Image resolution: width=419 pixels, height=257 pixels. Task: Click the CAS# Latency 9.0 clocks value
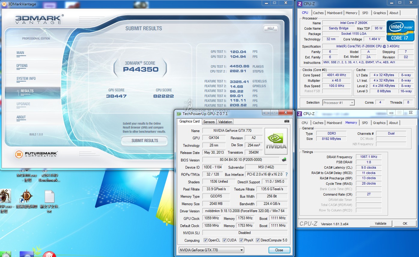369,167
